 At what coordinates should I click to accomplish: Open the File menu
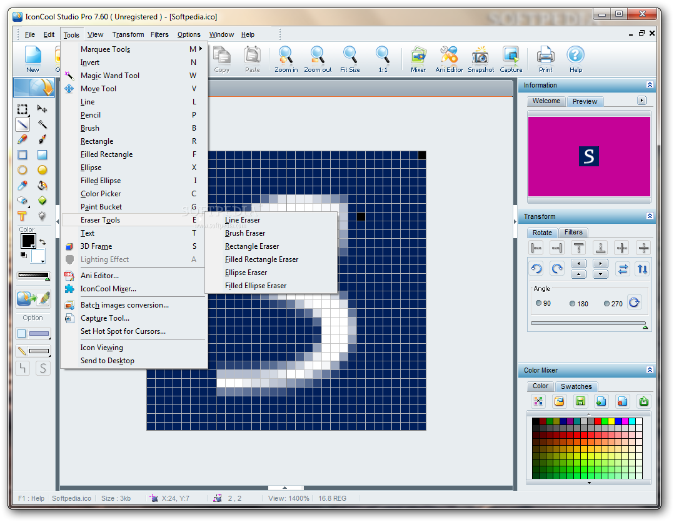point(30,34)
